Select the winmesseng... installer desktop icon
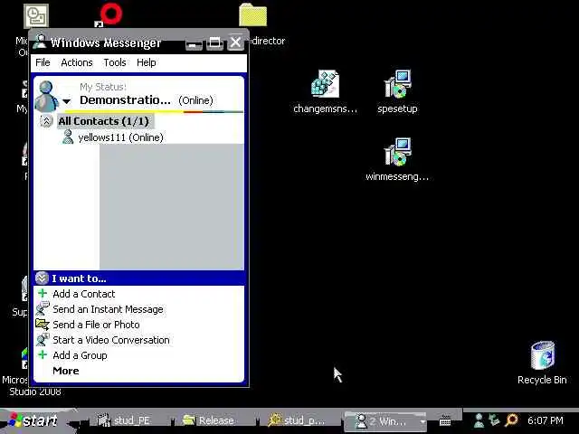The width and height of the screenshot is (579, 434). [x=397, y=159]
